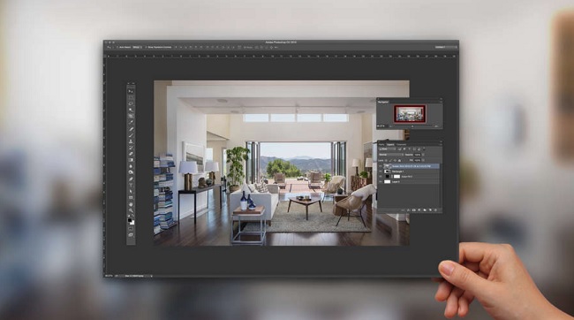
Task: Select the Eraser tool
Action: tap(131, 154)
